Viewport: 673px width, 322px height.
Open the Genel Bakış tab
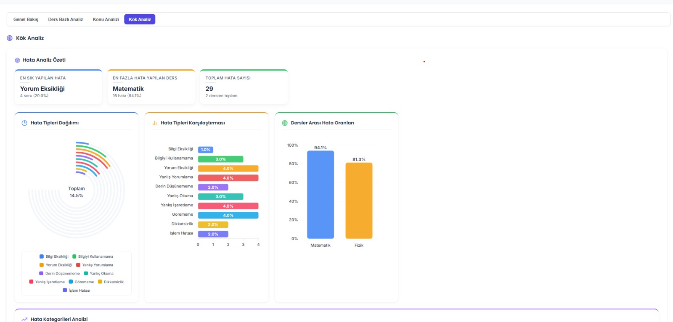[26, 19]
